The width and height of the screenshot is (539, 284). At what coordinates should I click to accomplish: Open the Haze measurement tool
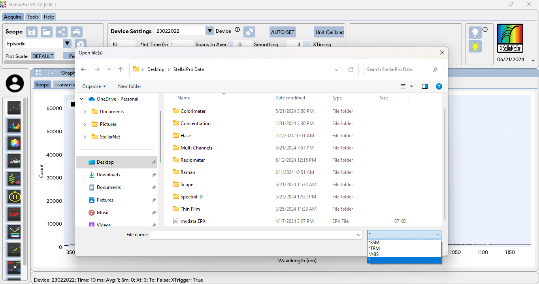[x=13, y=196]
